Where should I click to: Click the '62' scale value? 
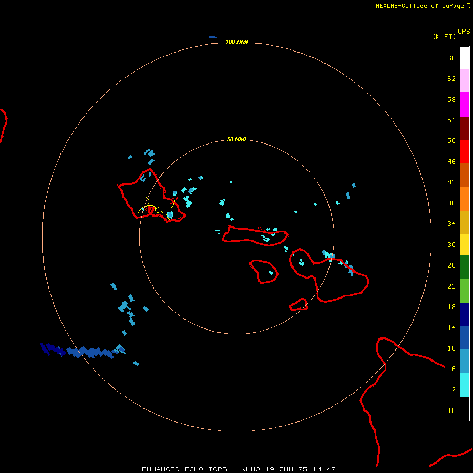click(451, 78)
